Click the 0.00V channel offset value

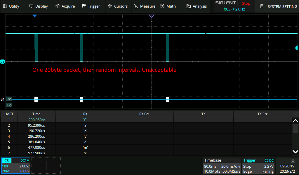coord(25,171)
